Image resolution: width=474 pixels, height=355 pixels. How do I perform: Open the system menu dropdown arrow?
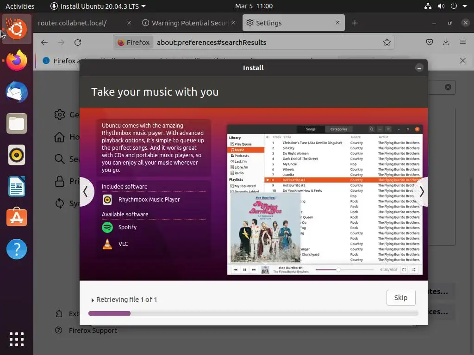(x=465, y=6)
